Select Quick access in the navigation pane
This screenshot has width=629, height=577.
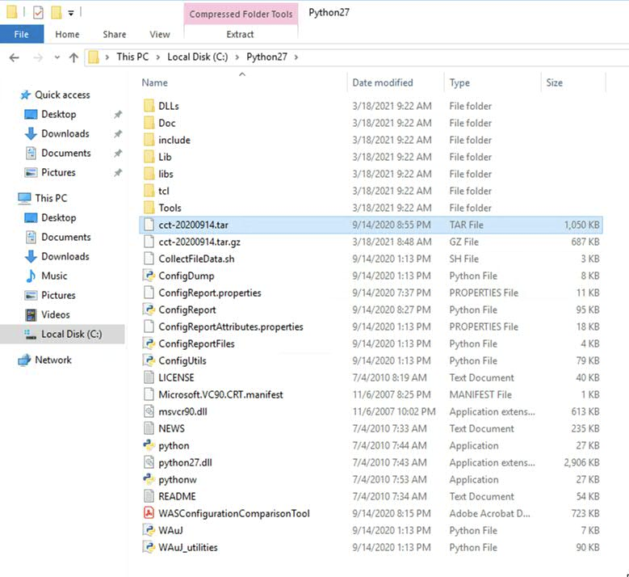point(62,95)
